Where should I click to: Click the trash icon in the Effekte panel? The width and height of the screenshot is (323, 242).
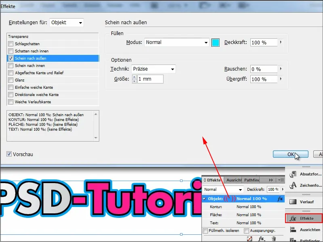[274, 239]
